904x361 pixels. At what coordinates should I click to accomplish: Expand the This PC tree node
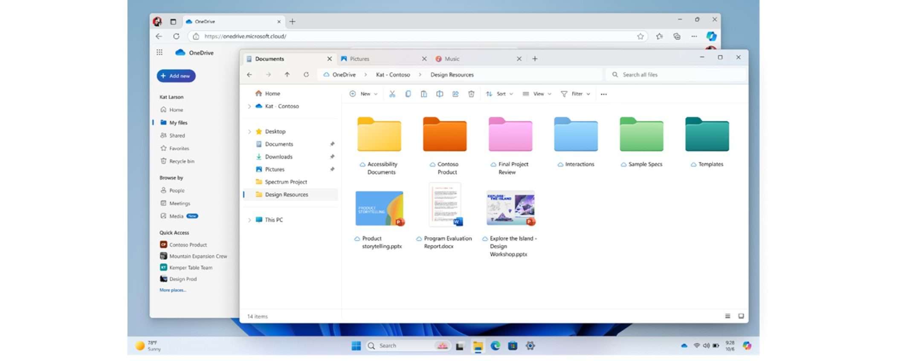coord(249,220)
